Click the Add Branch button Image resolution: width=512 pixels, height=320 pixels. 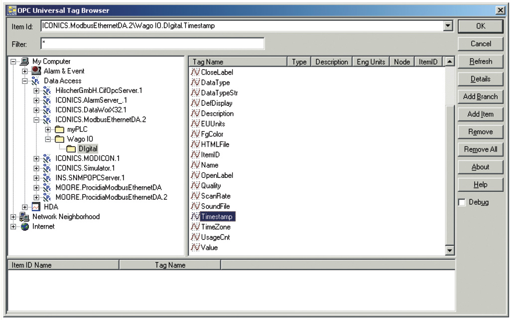point(480,96)
